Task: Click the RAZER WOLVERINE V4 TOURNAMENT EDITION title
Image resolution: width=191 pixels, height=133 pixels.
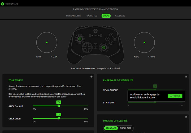Action: (x=95, y=9)
